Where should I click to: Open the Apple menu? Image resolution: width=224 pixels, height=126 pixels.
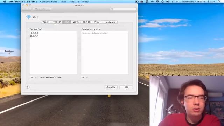[x=5, y=1]
